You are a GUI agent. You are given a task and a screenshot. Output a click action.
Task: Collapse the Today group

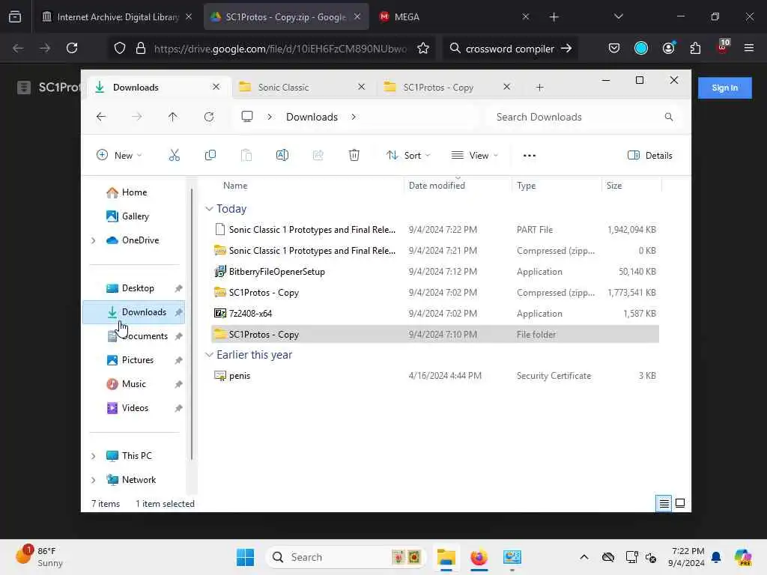209,209
